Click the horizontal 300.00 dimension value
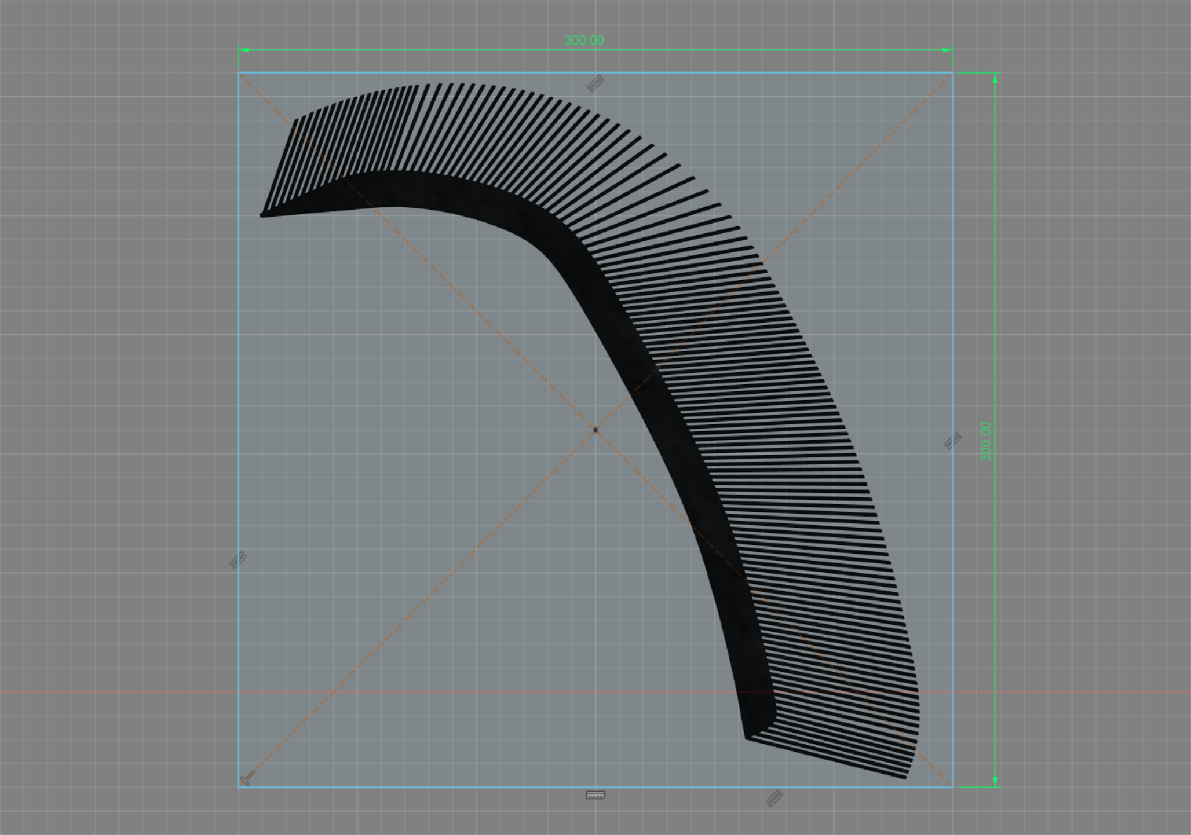Screen dimensions: 1191x835 584,41
